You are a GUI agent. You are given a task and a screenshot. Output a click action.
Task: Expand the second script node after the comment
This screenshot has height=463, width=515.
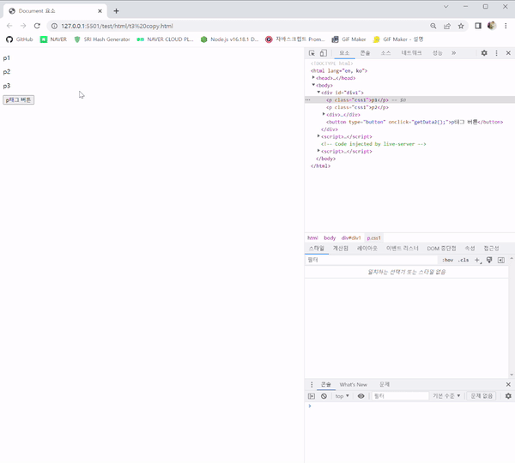click(x=318, y=151)
